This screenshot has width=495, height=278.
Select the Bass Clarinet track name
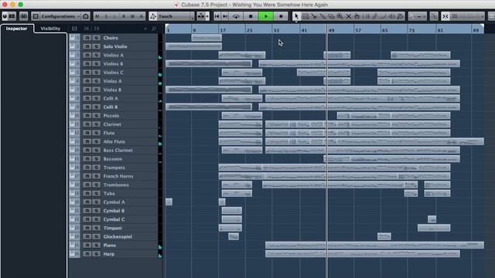[x=118, y=151]
